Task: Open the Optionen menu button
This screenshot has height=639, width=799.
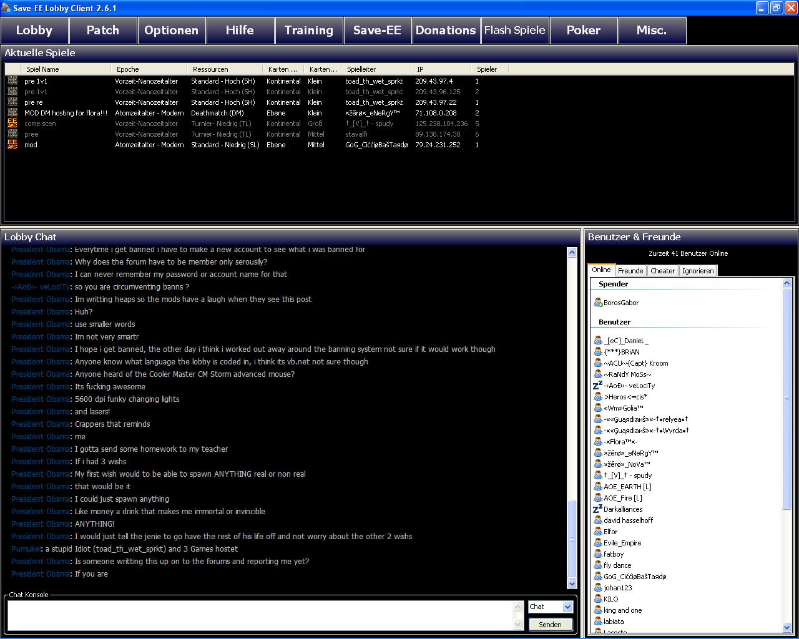Action: 171,31
